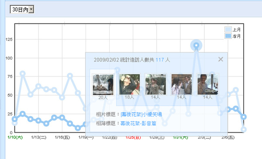Image resolution: width=262 pixels, height=159 pixels.
Task: Click the 117 visitor count text
Action: point(160,60)
